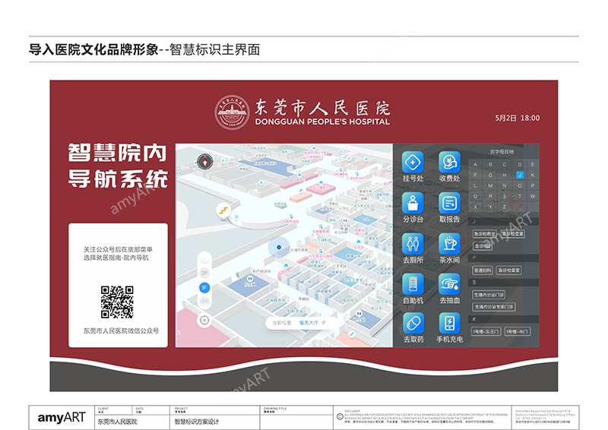Select letter O in the alphabet grid
The image size is (608, 430).
point(520,185)
